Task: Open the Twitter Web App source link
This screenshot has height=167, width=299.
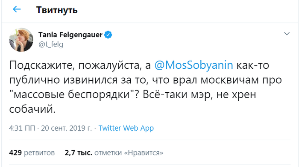Action: (126, 128)
